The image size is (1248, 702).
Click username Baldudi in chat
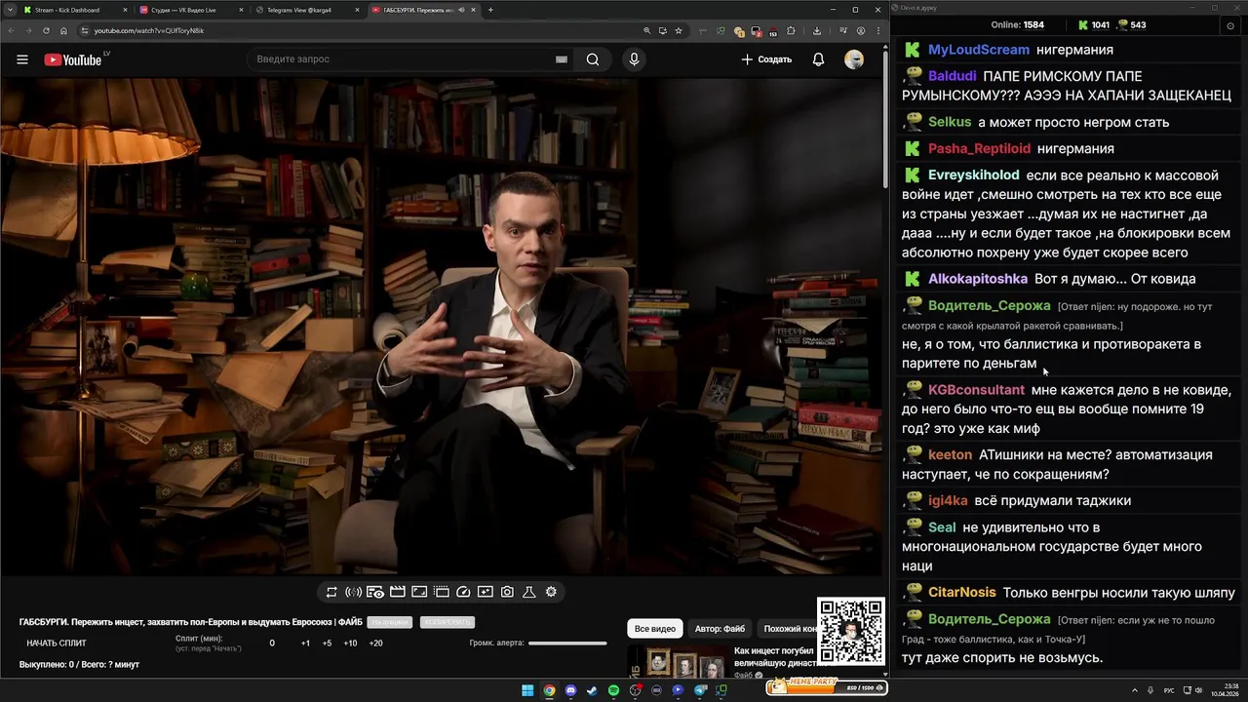tap(953, 76)
